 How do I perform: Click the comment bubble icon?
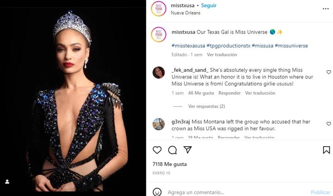coord(172,150)
